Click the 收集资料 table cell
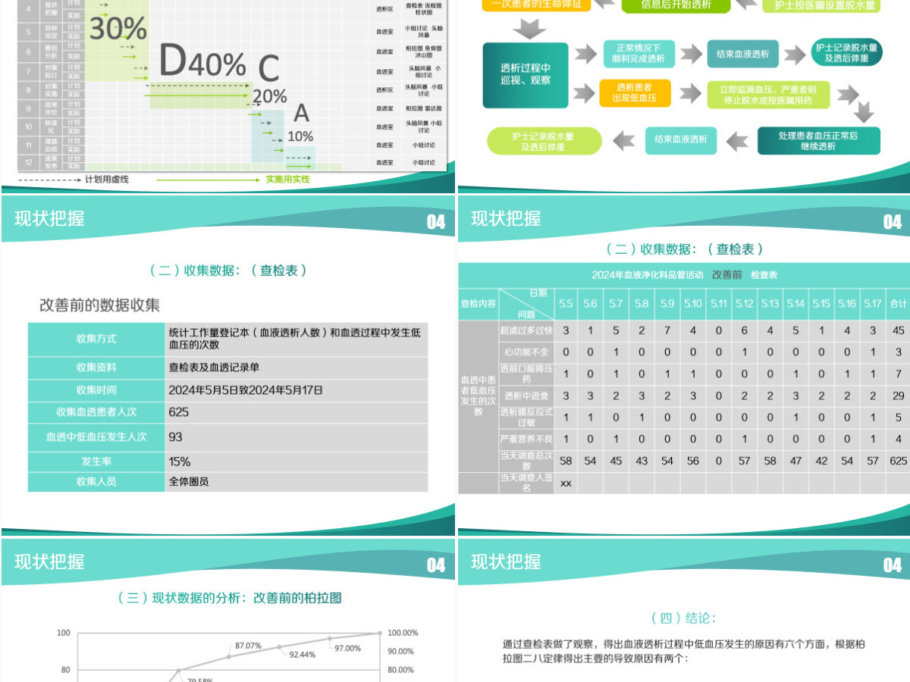910x682 pixels. click(x=96, y=368)
